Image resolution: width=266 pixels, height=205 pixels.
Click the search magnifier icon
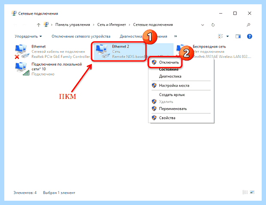point(248,25)
